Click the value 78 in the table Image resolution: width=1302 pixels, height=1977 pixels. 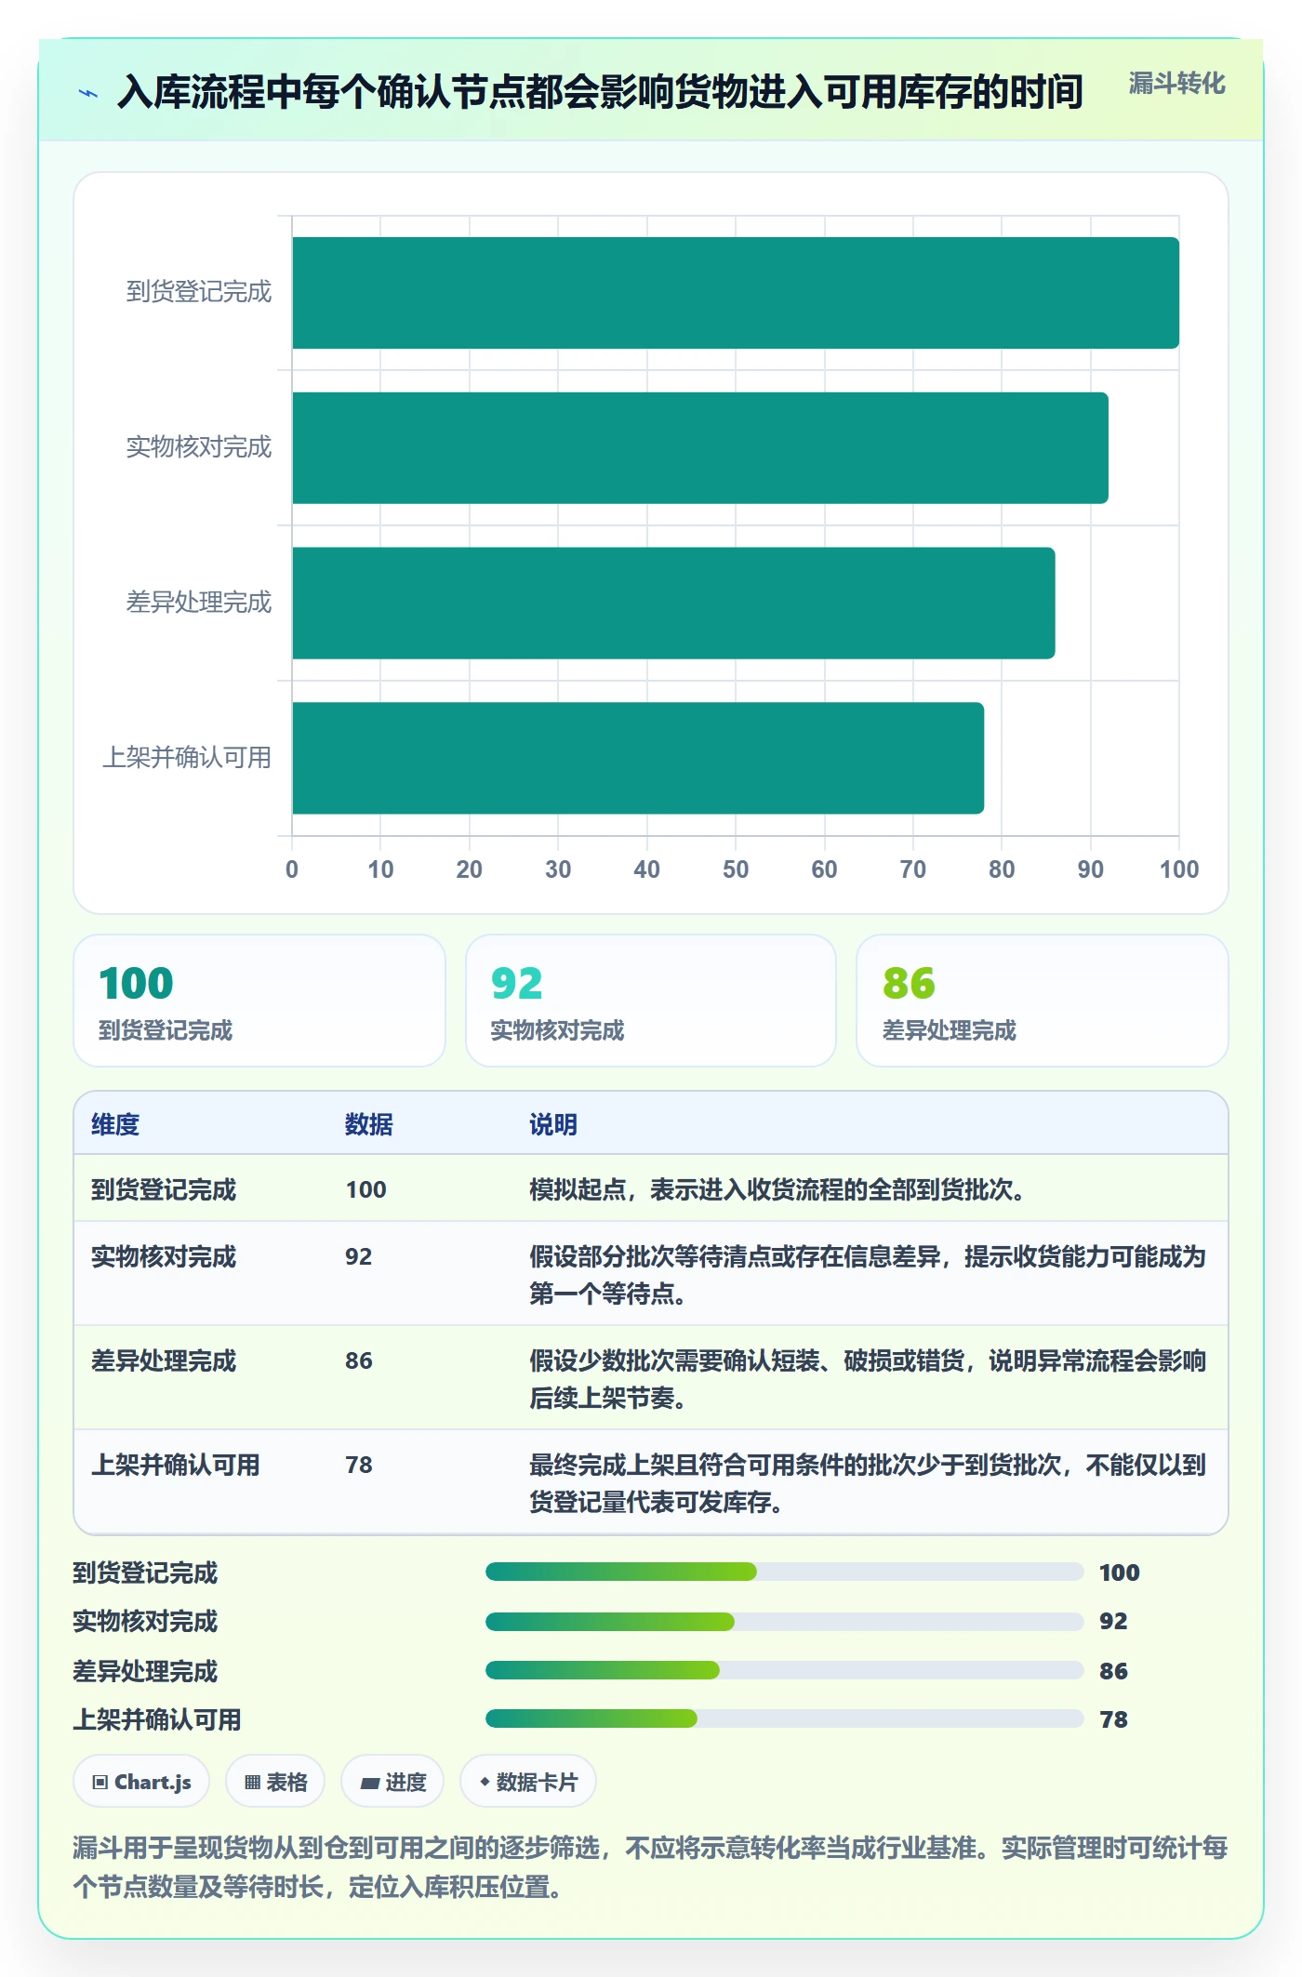pyautogui.click(x=359, y=1465)
